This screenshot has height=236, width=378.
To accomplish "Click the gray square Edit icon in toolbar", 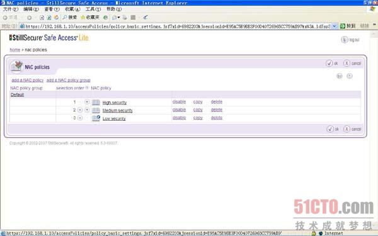I will 133,18.
